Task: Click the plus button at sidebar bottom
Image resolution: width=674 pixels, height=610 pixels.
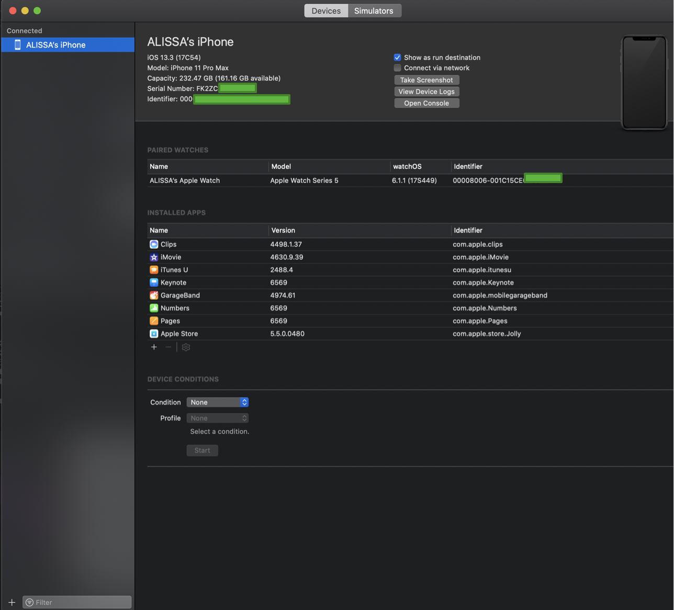Action: point(12,602)
